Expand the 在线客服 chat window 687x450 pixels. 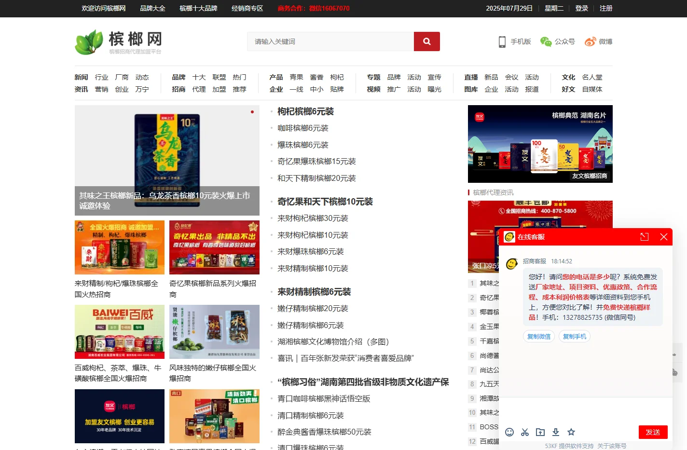(645, 237)
